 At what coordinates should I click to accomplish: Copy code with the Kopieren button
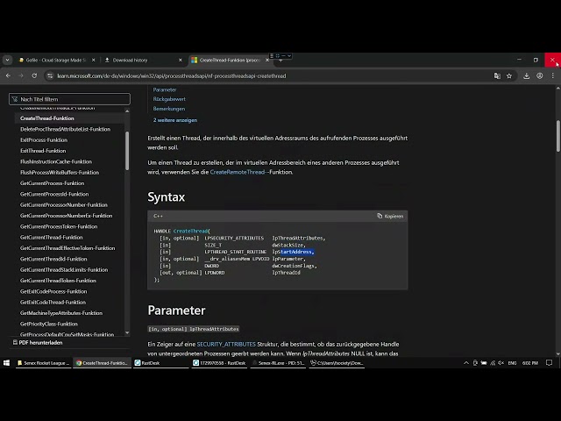[390, 216]
